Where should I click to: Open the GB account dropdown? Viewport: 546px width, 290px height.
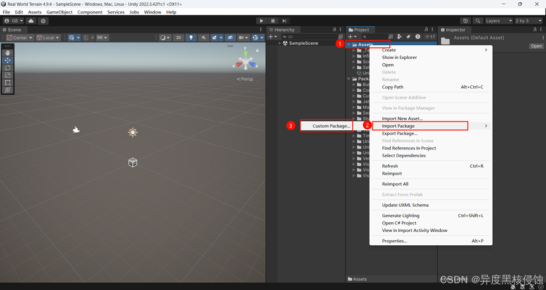pyautogui.click(x=13, y=21)
